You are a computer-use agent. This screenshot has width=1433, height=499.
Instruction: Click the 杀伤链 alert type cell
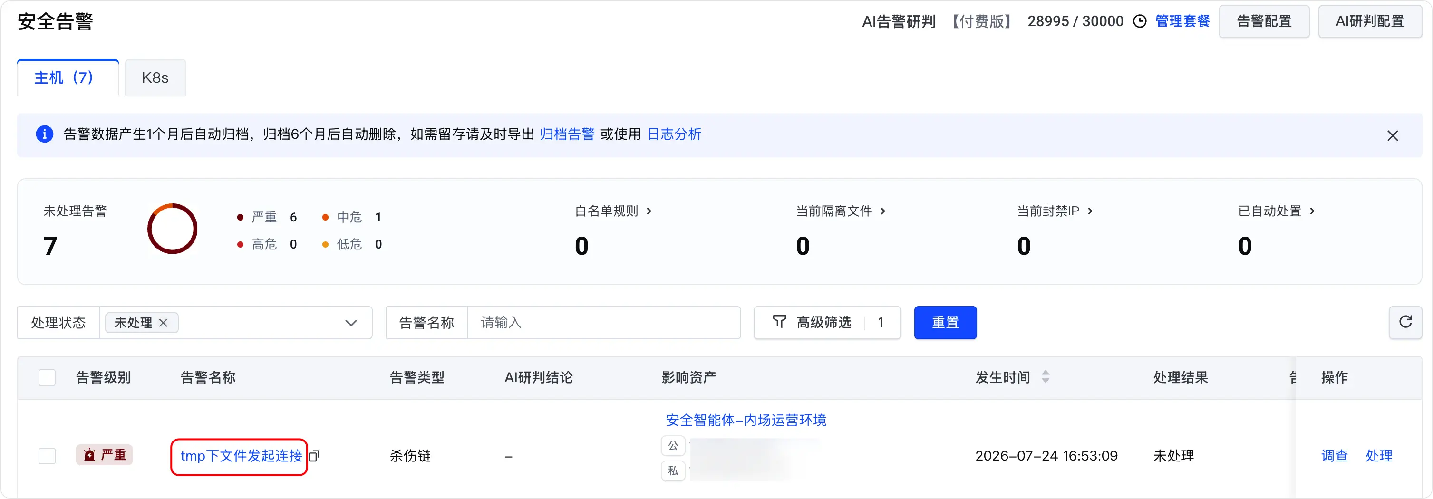click(x=410, y=456)
